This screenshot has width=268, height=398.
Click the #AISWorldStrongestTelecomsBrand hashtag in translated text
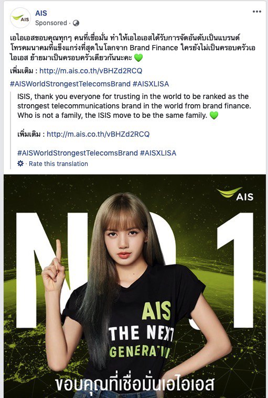pyautogui.click(x=78, y=153)
